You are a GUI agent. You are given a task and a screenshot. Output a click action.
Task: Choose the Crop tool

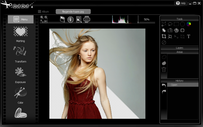[164, 37]
